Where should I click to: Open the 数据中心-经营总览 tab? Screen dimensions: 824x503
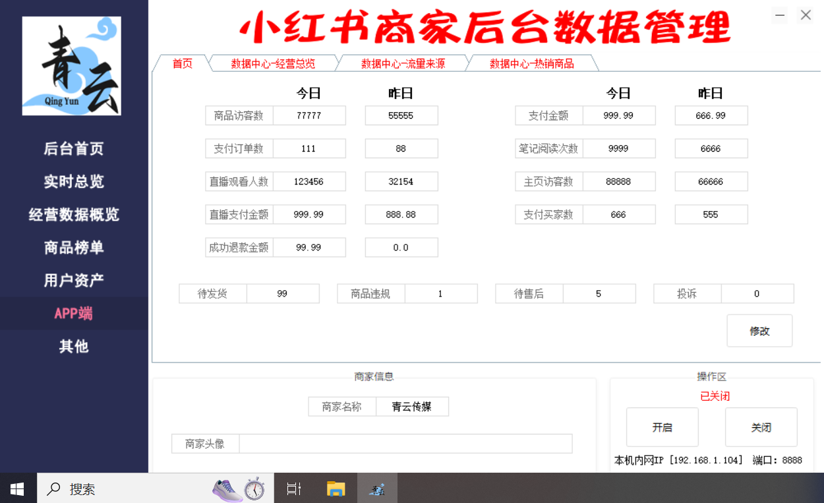[273, 63]
